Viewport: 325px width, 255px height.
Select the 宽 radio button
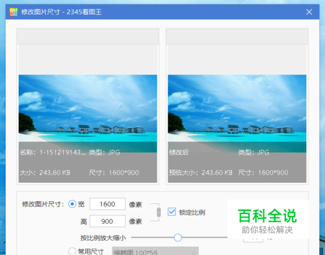(72, 204)
